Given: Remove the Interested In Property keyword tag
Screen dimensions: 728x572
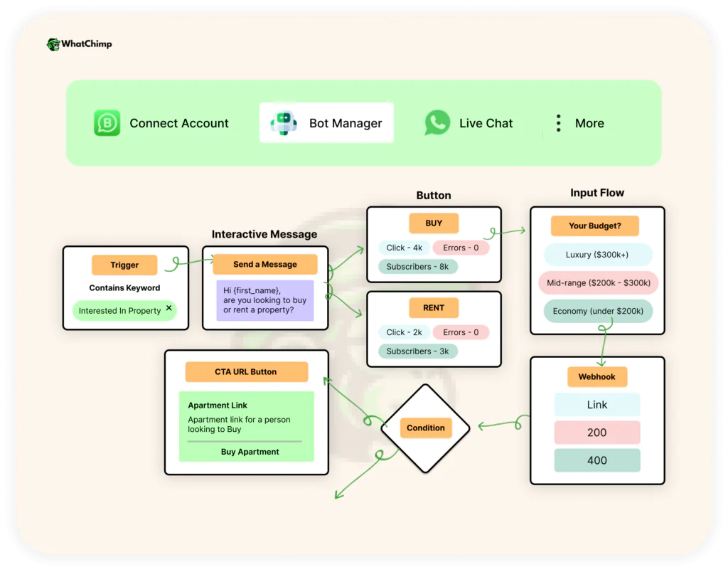Looking at the screenshot, I should click(x=168, y=308).
